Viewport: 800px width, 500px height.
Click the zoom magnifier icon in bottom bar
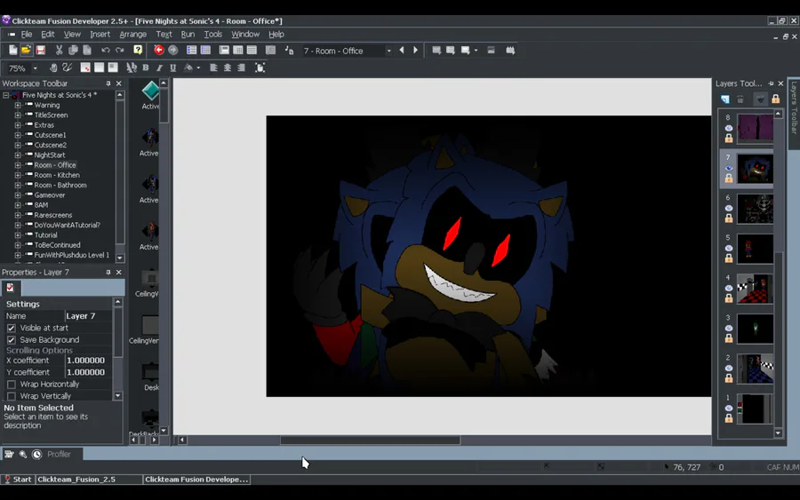coord(23,454)
